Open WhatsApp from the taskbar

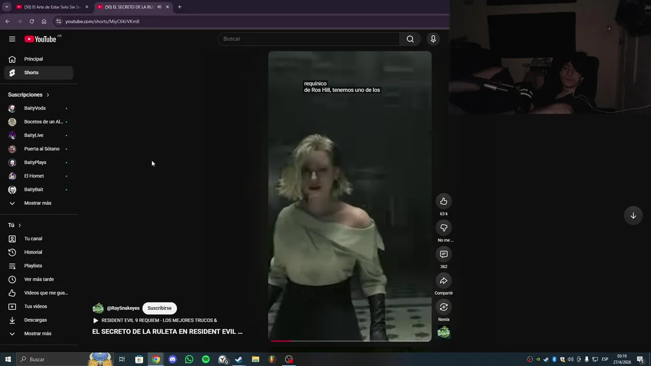pos(189,359)
